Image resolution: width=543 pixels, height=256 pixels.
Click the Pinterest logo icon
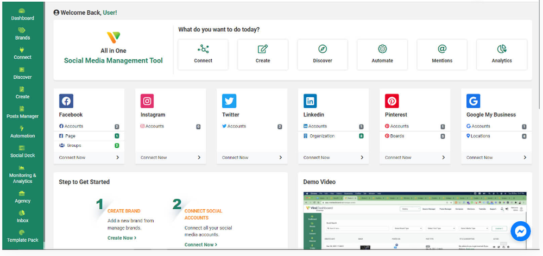pos(392,101)
